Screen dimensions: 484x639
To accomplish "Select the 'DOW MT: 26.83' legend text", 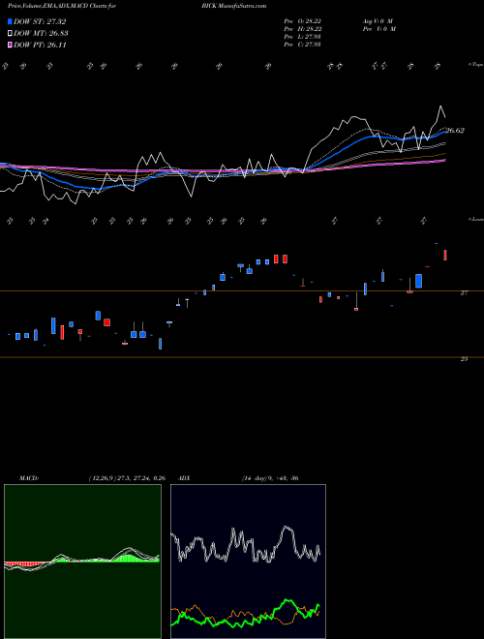I will point(41,34).
